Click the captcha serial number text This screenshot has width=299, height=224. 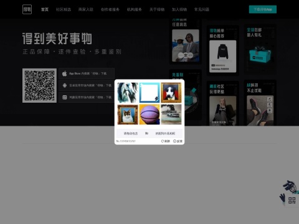pyautogui.click(x=126, y=141)
